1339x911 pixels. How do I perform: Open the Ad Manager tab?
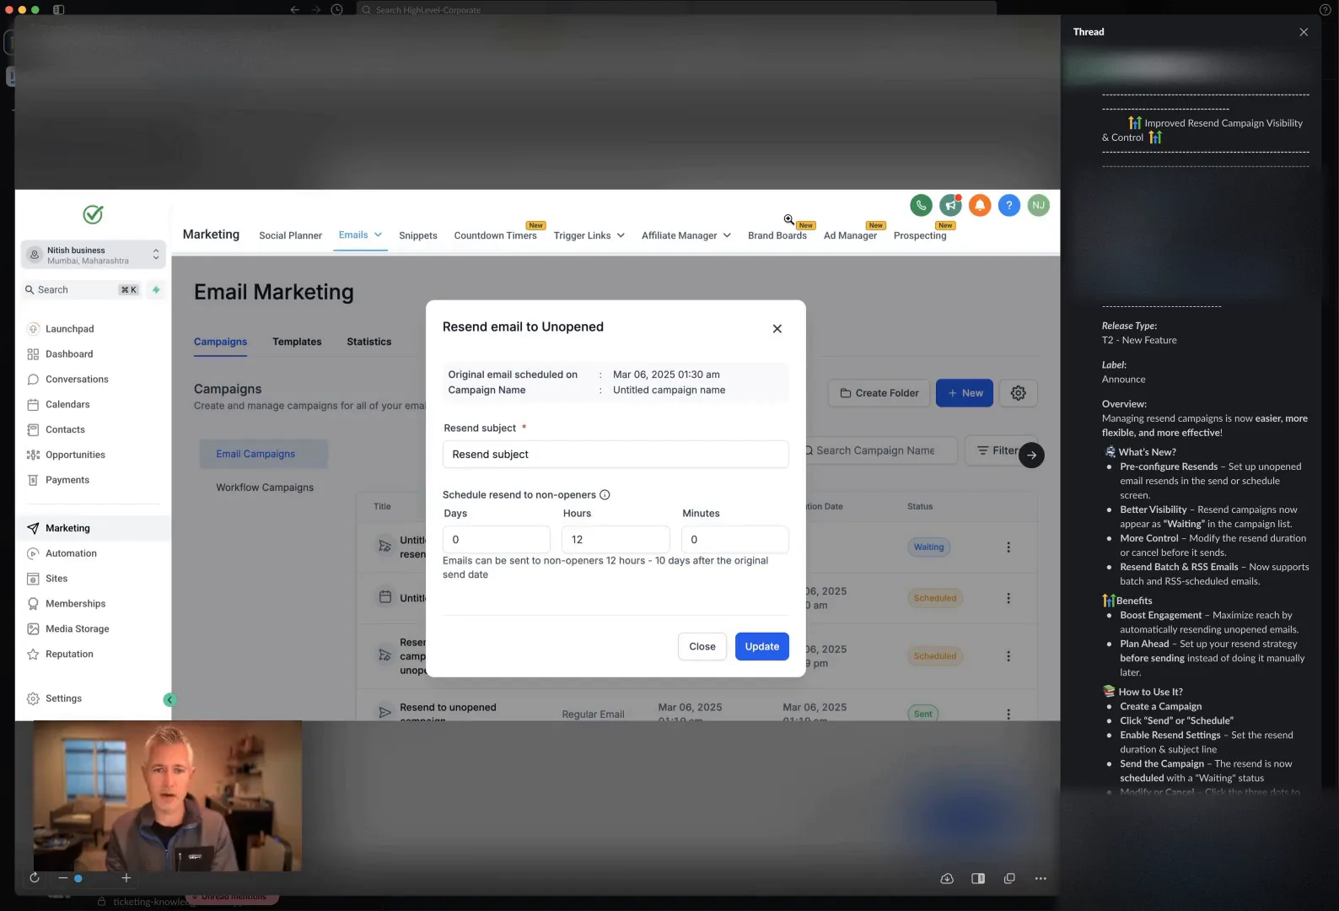tap(850, 236)
